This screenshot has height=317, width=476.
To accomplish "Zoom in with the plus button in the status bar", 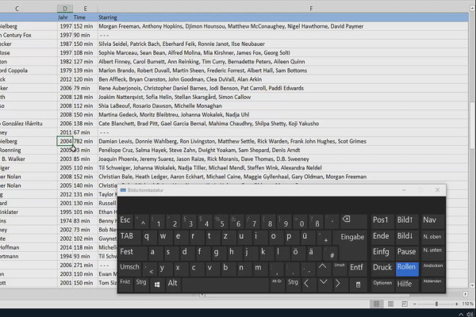I will (456, 304).
